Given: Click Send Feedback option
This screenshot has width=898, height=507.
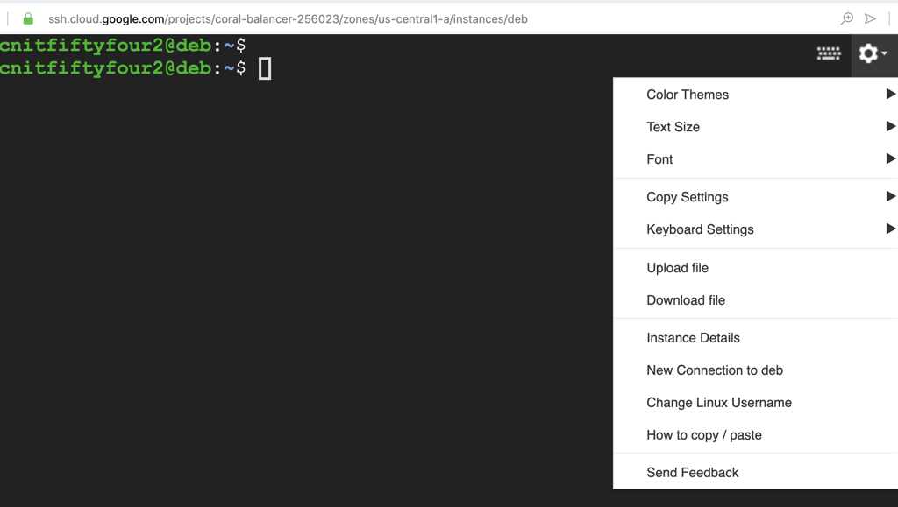Looking at the screenshot, I should pyautogui.click(x=692, y=473).
